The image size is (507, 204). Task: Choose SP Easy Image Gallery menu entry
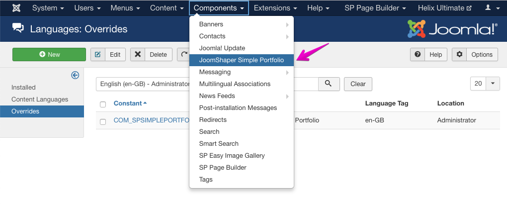click(232, 156)
